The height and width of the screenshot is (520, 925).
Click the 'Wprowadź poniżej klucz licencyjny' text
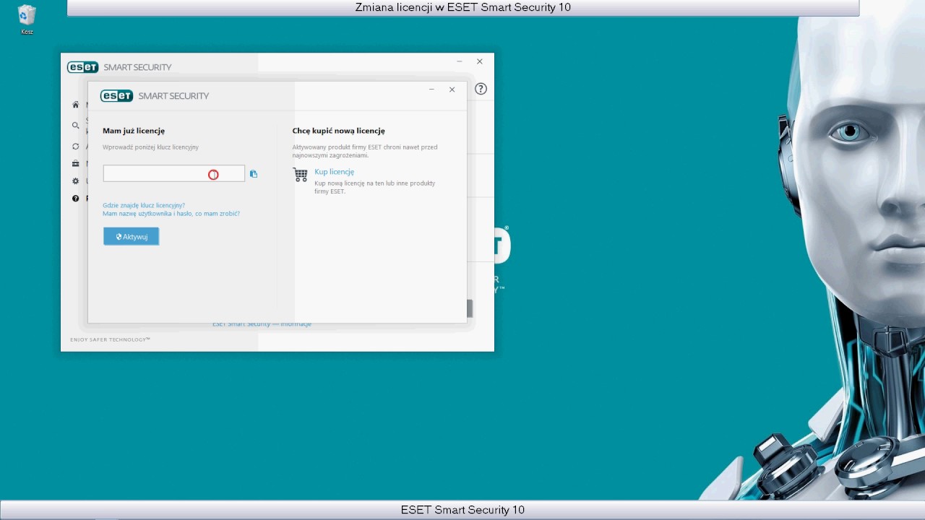click(x=150, y=147)
